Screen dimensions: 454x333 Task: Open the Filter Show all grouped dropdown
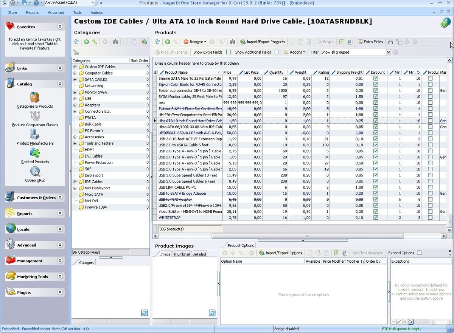(x=389, y=52)
